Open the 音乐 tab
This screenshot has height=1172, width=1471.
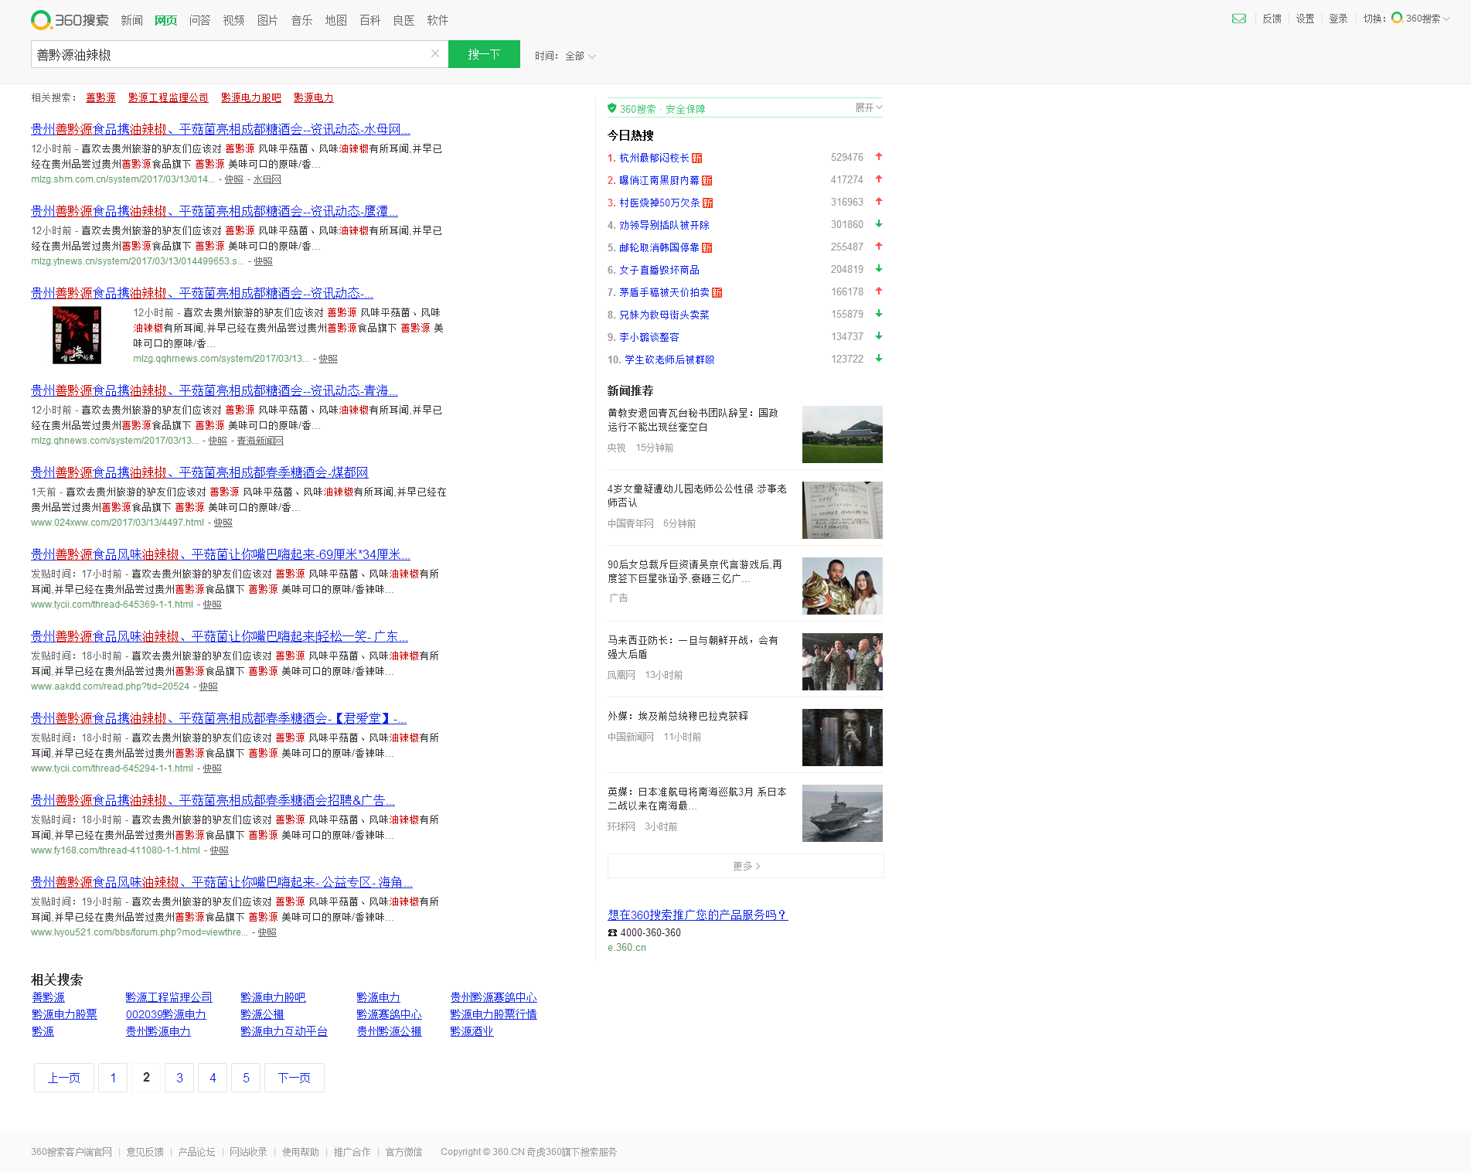click(x=301, y=20)
